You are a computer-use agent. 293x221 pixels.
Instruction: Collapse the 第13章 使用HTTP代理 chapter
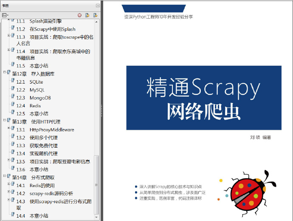pos(5,120)
